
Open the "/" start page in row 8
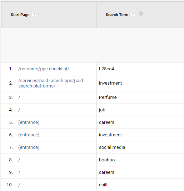(19, 160)
